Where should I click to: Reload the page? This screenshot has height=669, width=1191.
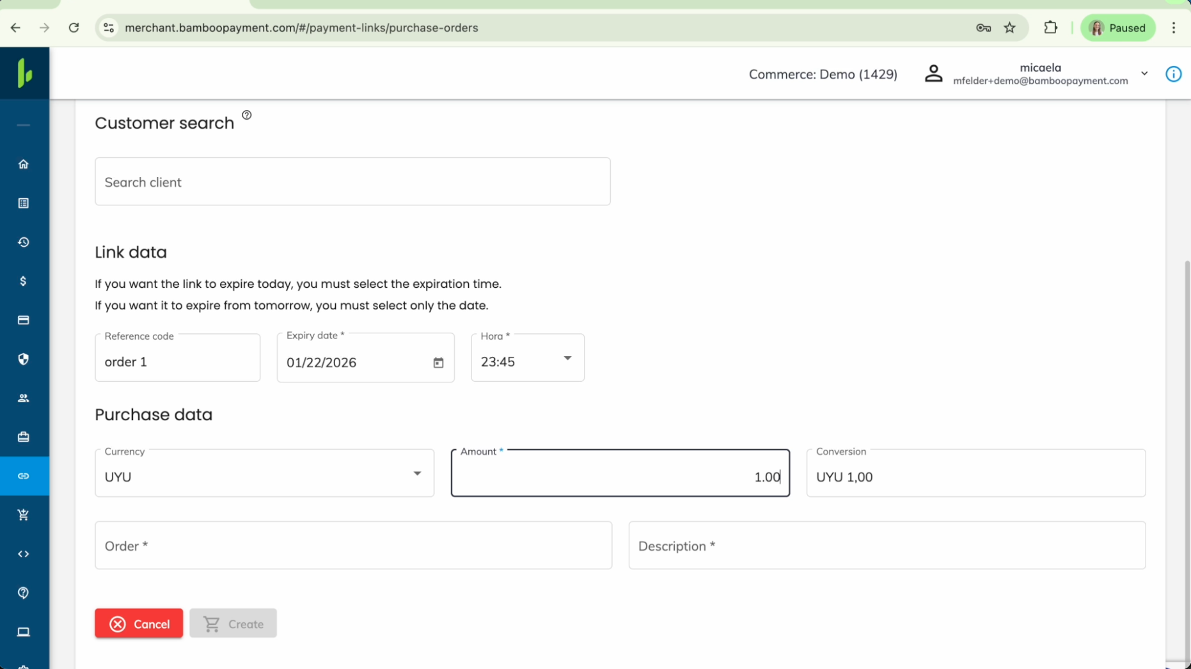tap(74, 28)
